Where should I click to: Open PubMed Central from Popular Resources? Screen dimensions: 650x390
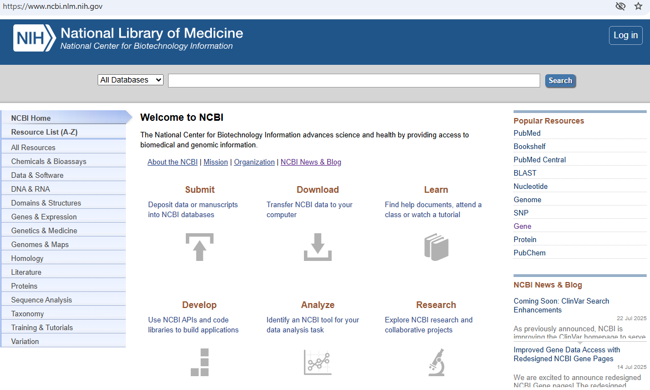pyautogui.click(x=539, y=160)
